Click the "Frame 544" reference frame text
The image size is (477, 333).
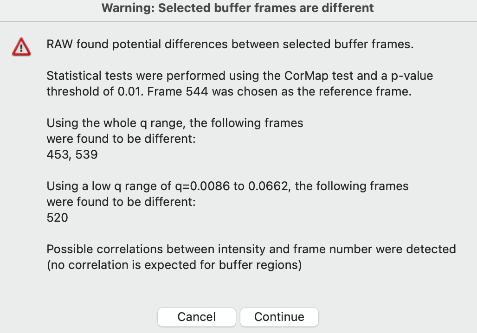pos(178,91)
